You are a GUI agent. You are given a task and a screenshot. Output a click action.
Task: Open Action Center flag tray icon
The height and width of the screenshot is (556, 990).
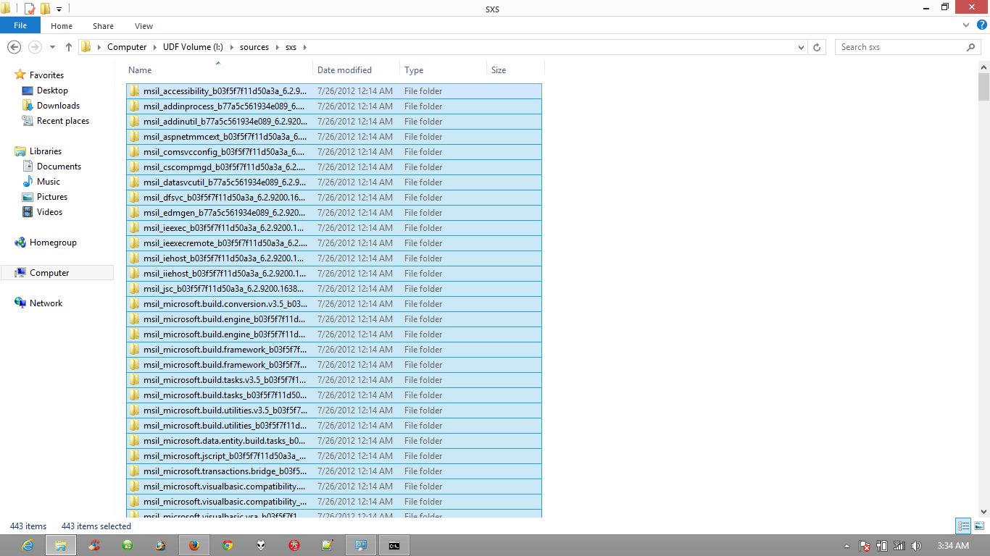pyautogui.click(x=865, y=546)
